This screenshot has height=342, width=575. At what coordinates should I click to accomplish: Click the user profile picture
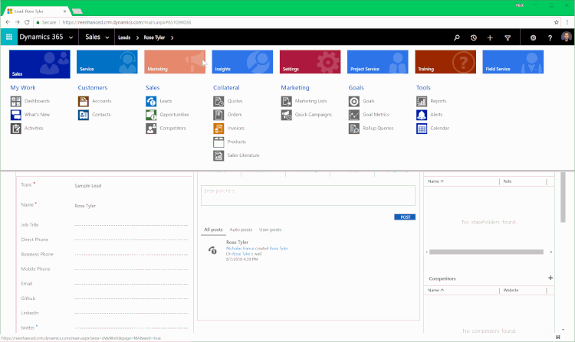567,37
